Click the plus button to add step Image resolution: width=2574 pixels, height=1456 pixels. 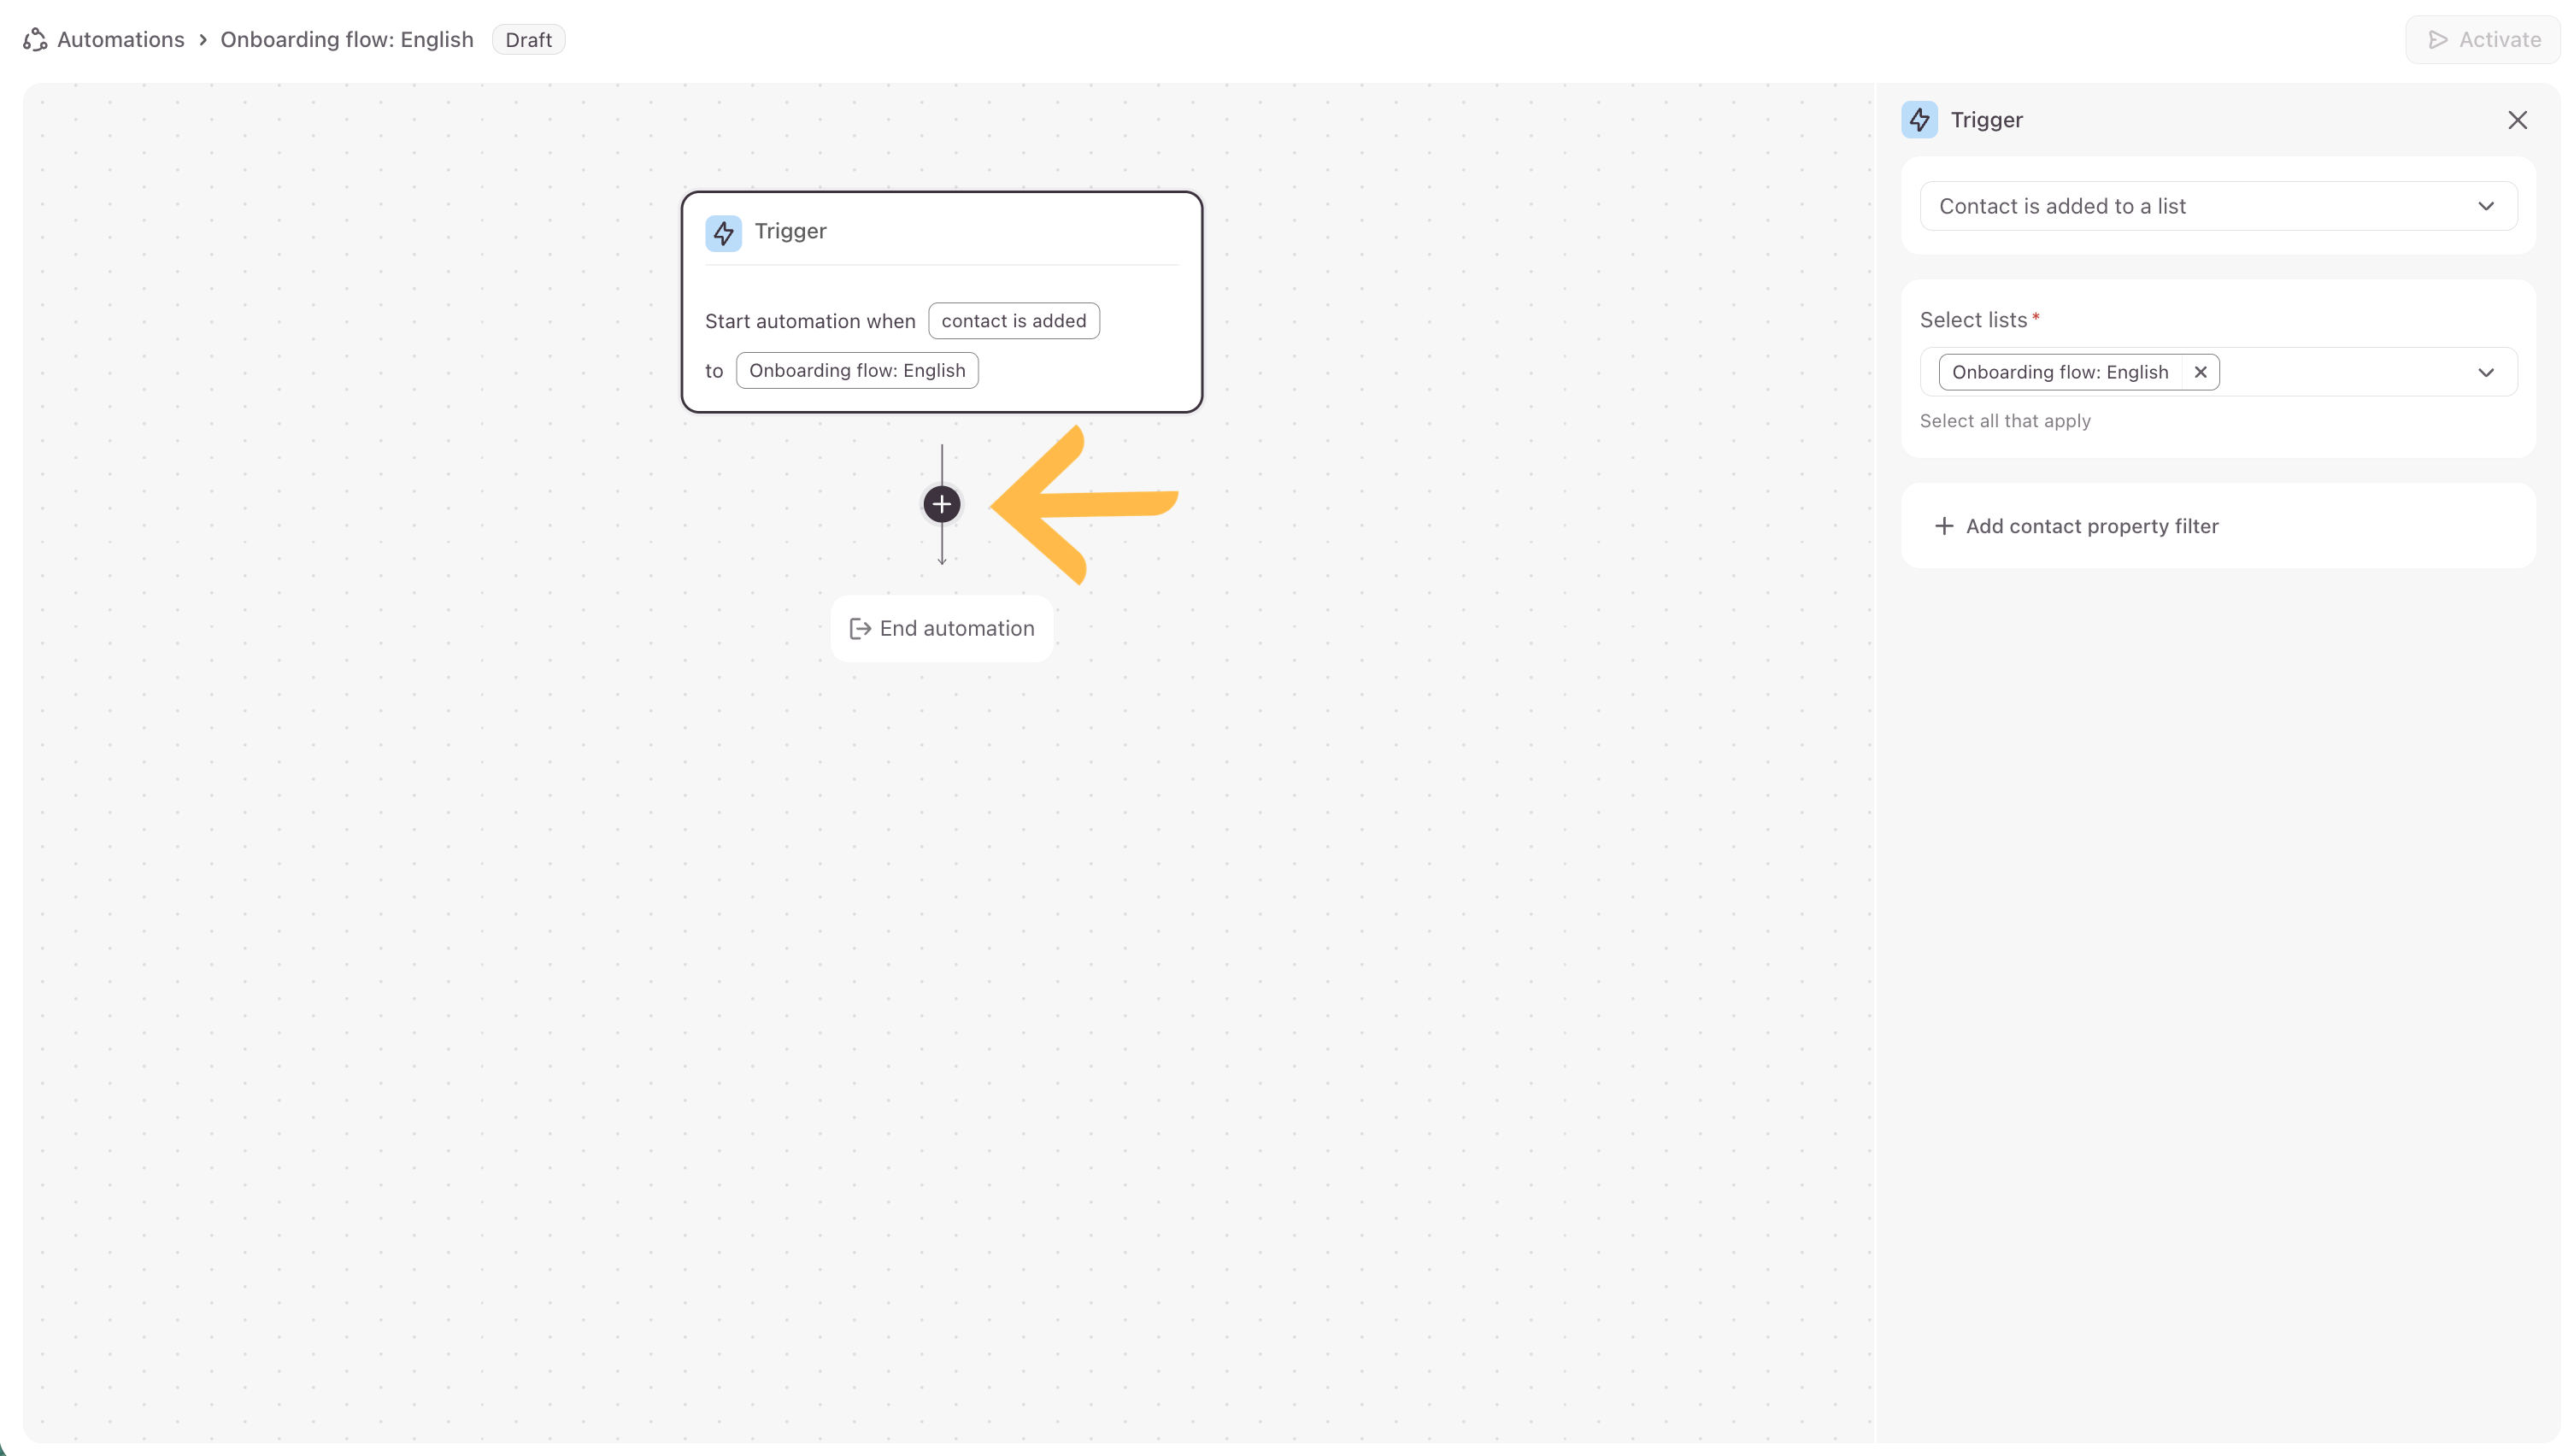pyautogui.click(x=941, y=504)
